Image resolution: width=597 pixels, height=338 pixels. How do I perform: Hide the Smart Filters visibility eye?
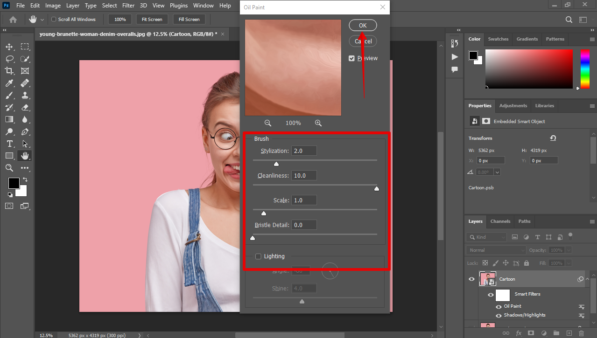point(491,295)
